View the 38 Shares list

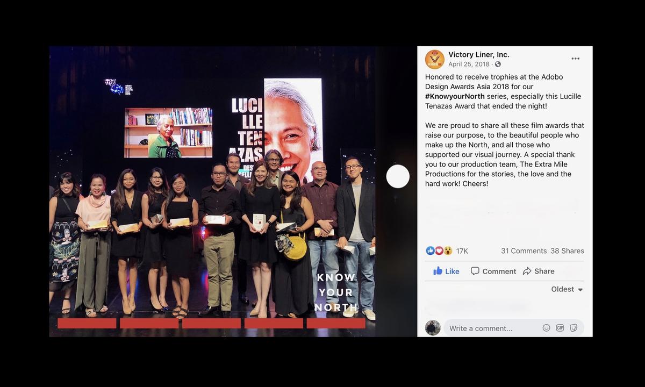pos(567,251)
